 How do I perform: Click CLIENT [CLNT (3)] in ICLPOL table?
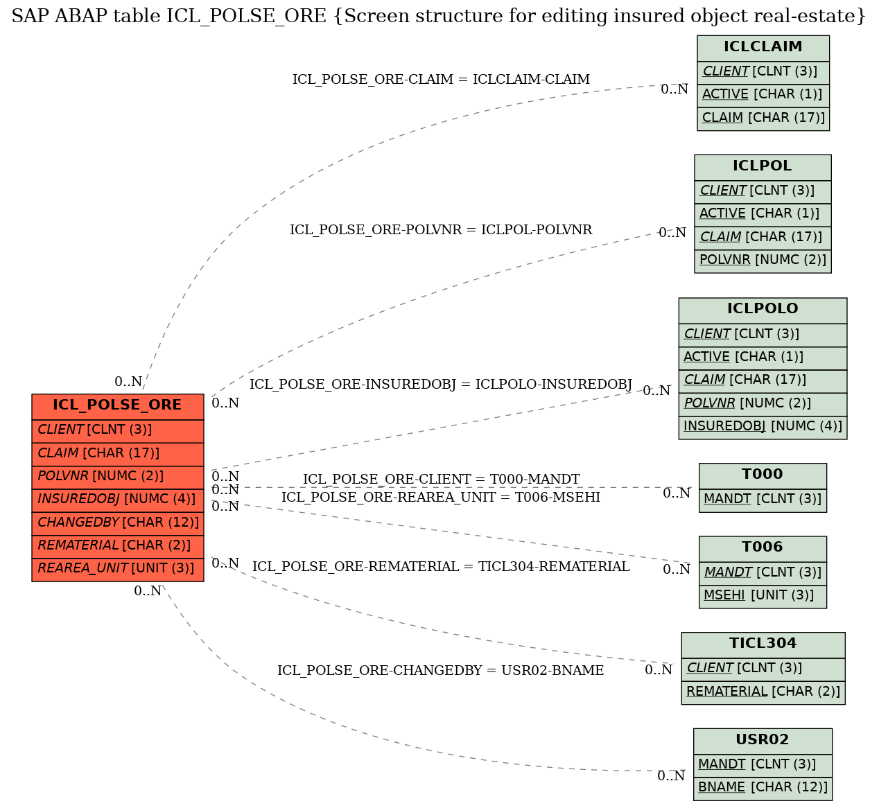[x=763, y=191]
